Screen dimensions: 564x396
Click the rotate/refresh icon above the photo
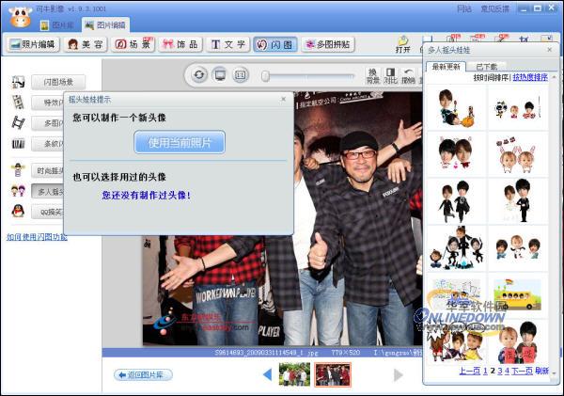point(199,75)
